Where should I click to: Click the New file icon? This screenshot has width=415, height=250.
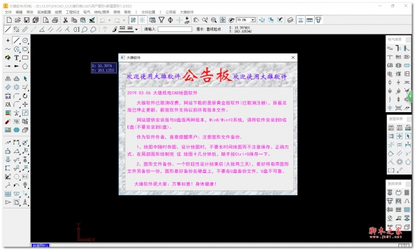[9, 20]
